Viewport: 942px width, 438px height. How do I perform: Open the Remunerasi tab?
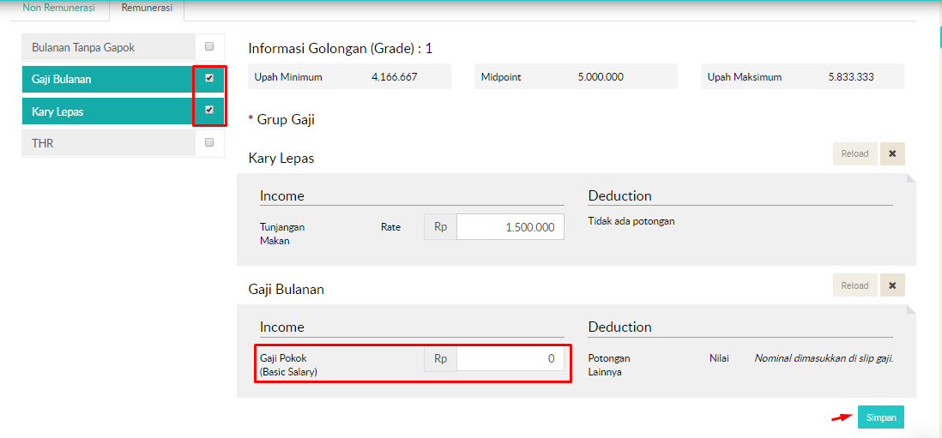pos(147,9)
